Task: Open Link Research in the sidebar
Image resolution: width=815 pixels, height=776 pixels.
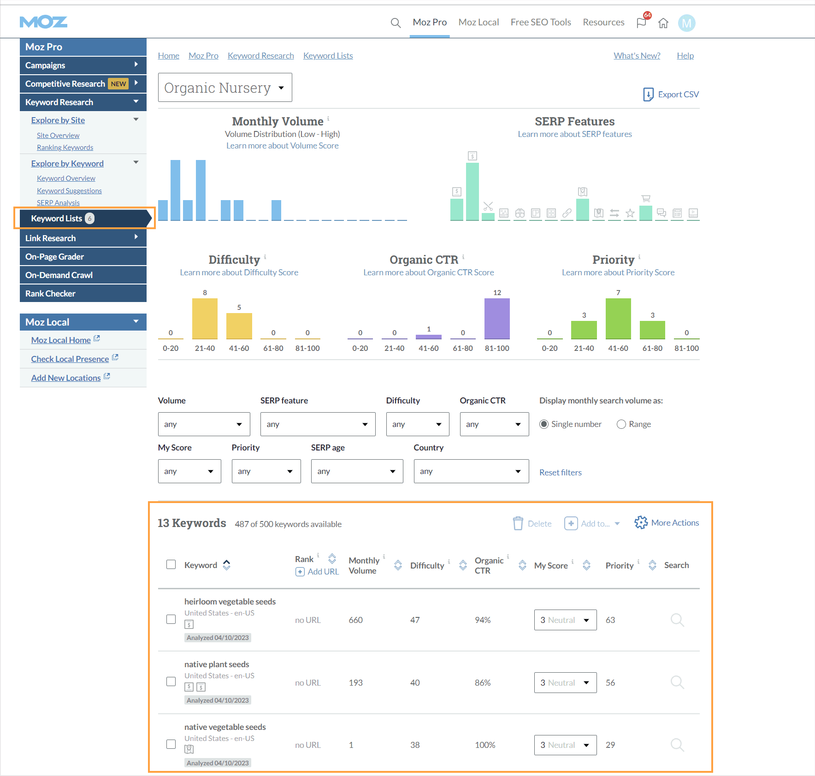Action: [x=83, y=238]
